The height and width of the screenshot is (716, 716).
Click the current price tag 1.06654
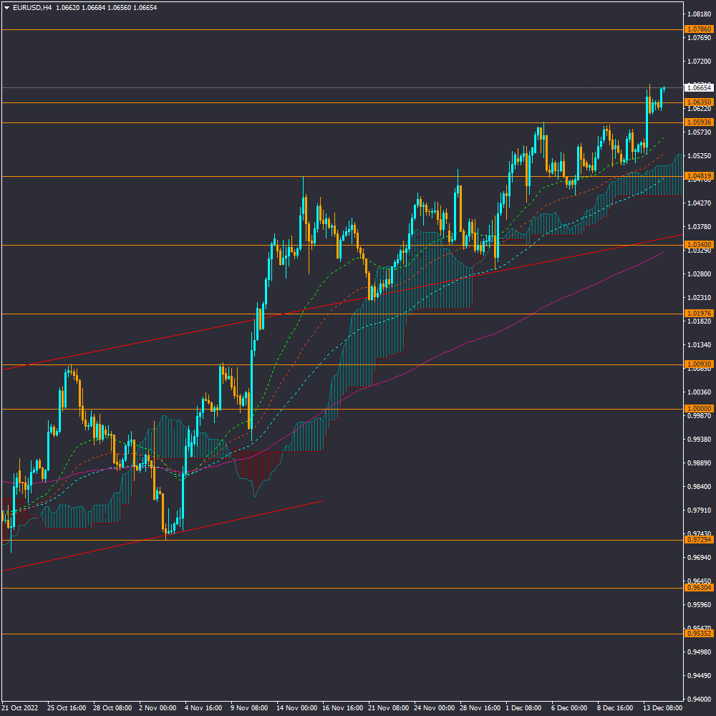tap(699, 88)
